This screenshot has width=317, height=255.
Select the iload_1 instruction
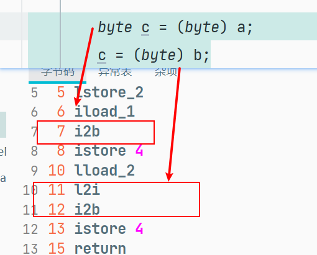(104, 112)
